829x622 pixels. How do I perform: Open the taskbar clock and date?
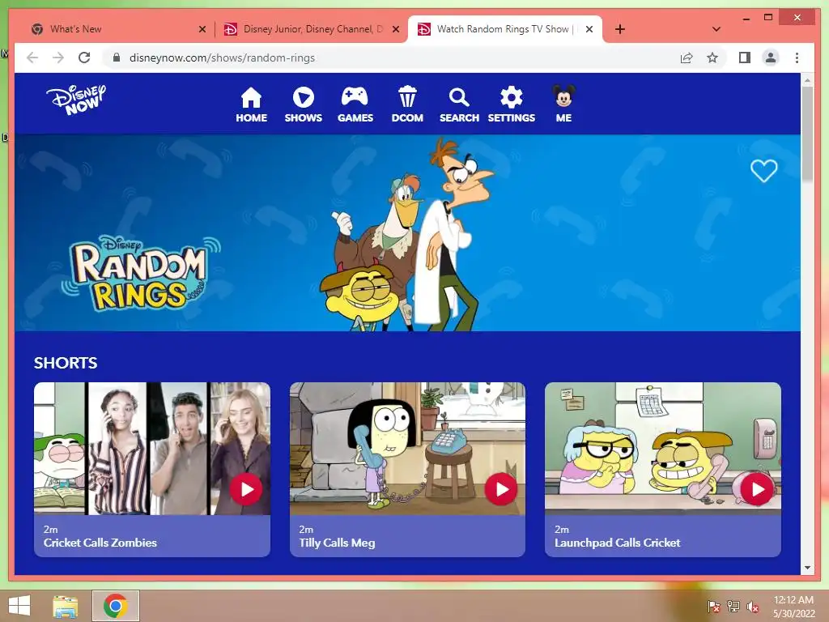[793, 607]
